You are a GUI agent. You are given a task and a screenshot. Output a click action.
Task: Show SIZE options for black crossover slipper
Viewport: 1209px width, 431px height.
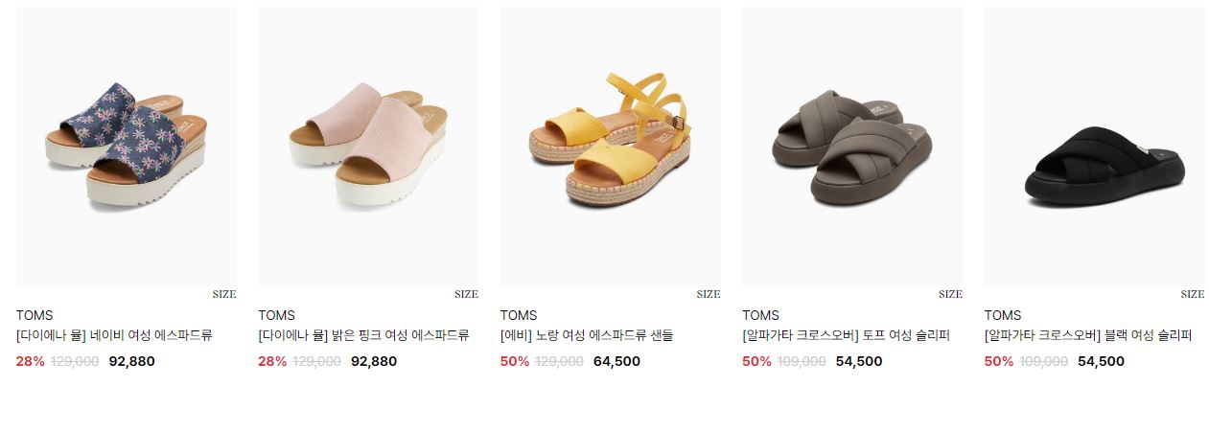[x=1193, y=295]
